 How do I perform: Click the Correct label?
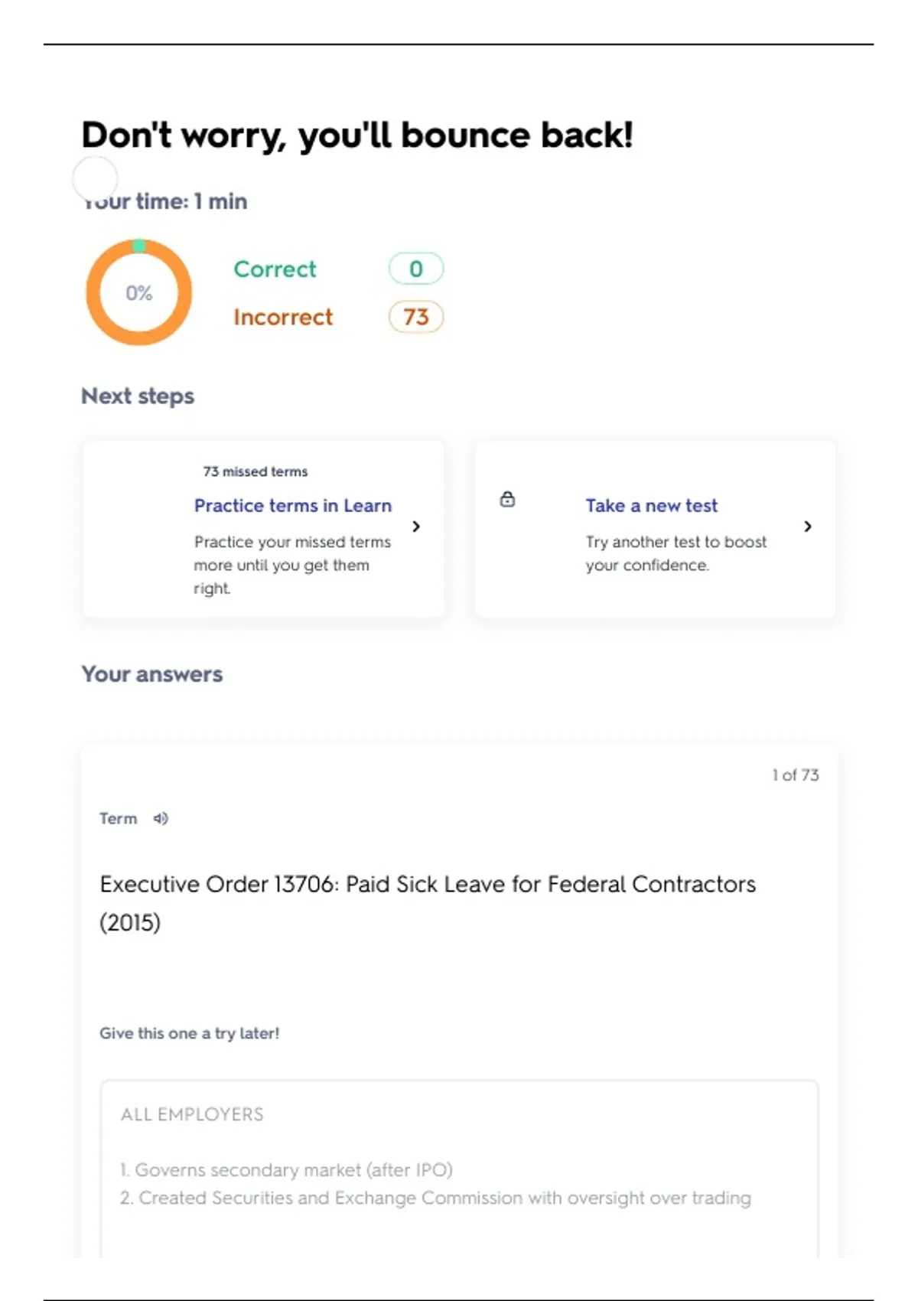[x=275, y=269]
